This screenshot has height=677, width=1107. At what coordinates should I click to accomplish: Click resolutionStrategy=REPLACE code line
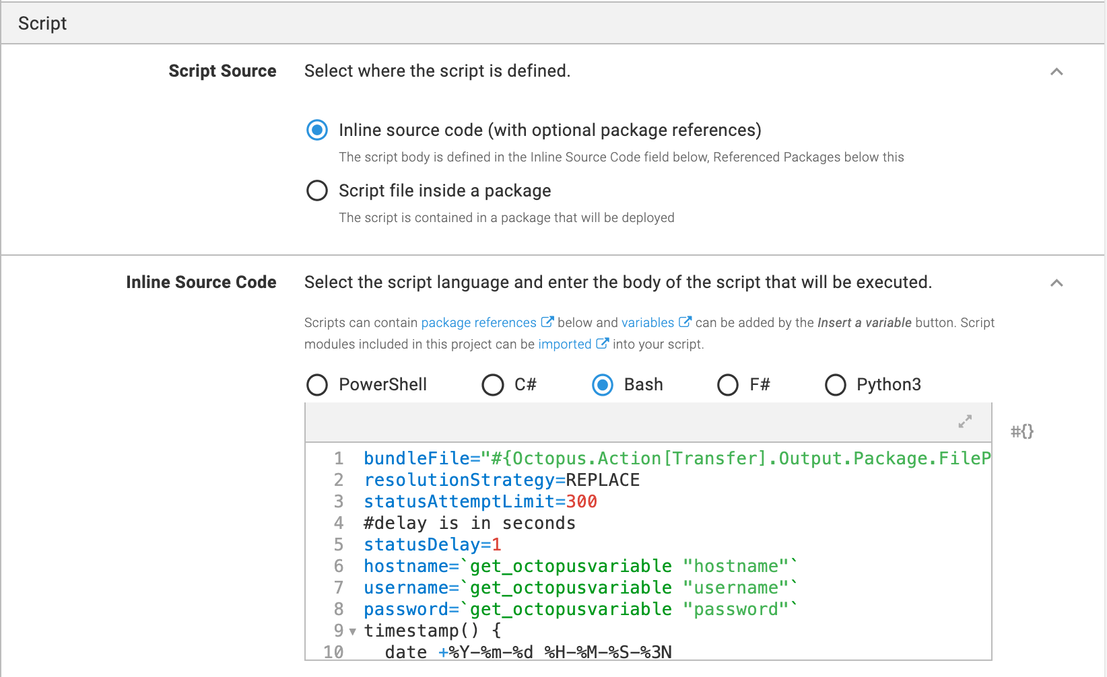point(502,480)
